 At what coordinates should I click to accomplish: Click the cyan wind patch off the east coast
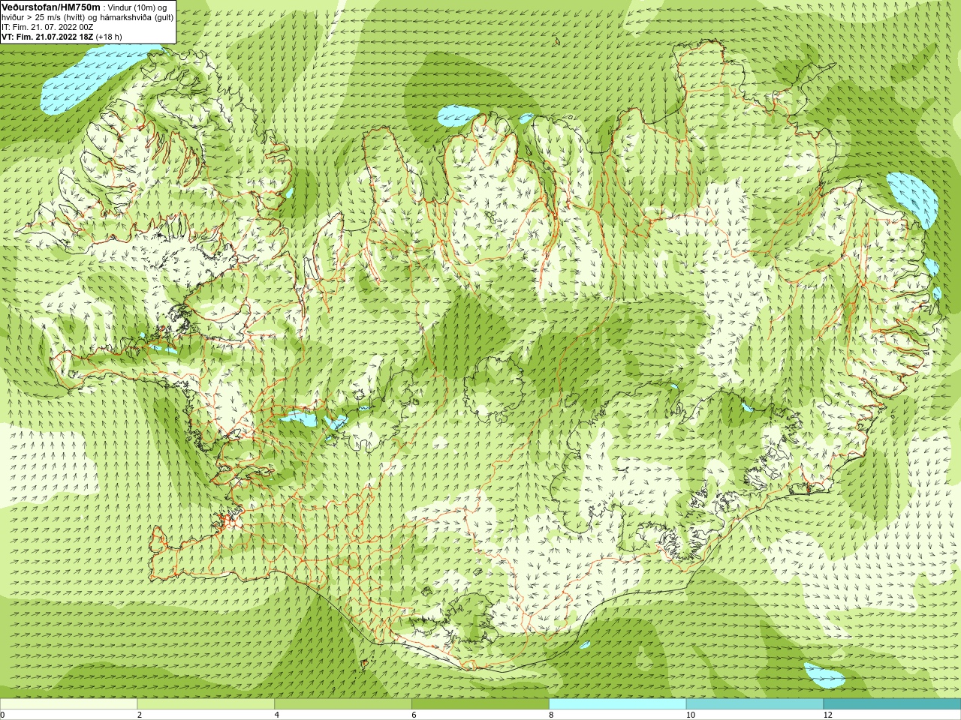click(x=913, y=199)
